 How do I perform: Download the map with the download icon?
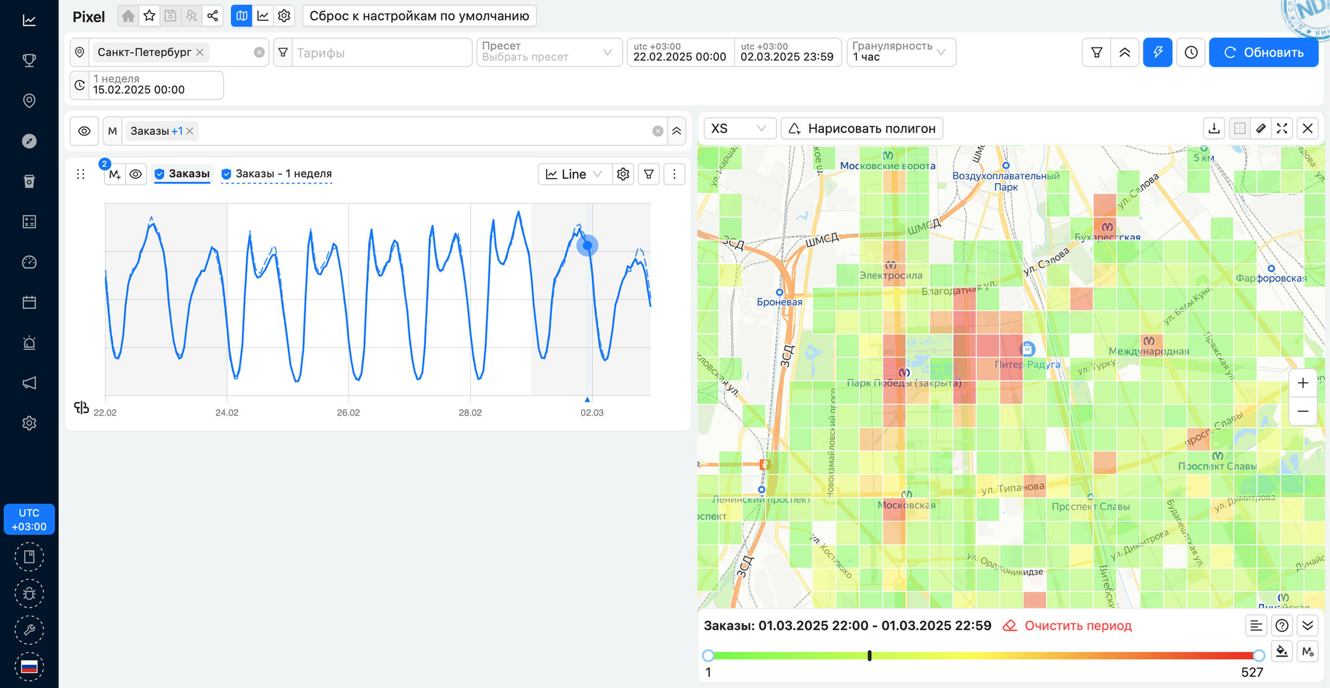coord(1214,128)
